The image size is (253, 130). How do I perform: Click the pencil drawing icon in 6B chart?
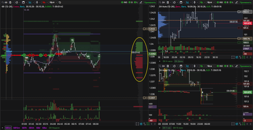tap(141, 2)
